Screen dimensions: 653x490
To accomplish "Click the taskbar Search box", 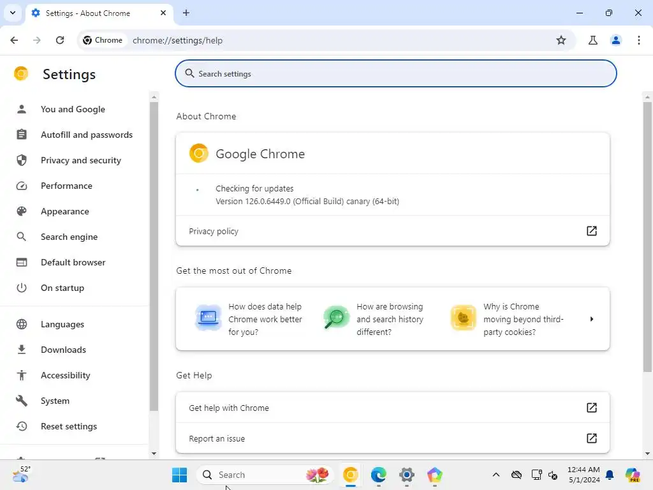I will tap(265, 475).
